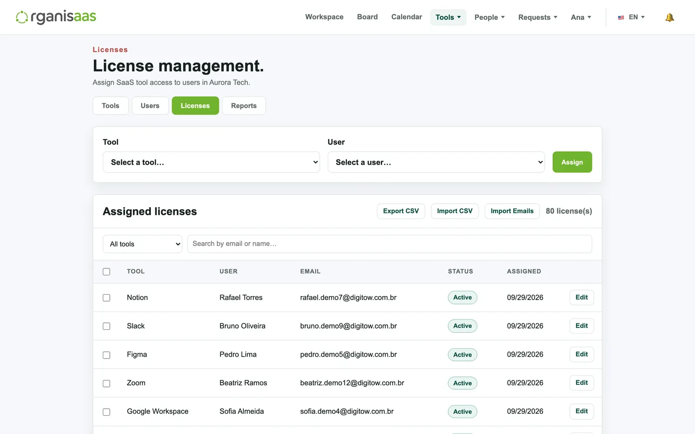
Task: Go to Workspace in the top navigation
Action: (x=324, y=17)
